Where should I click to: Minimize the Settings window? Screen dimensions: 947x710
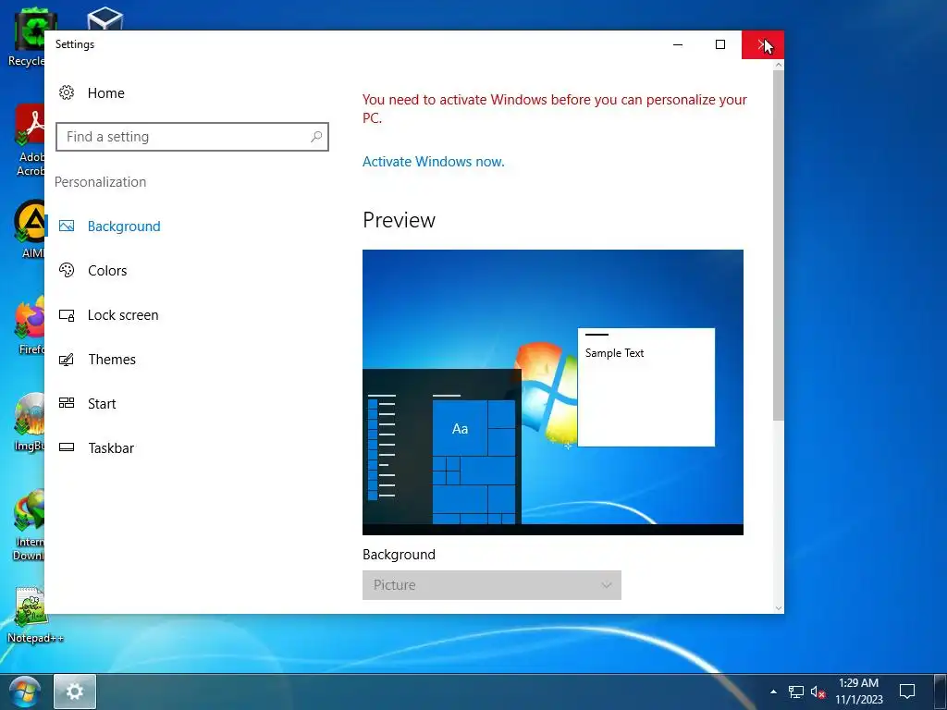tap(678, 44)
